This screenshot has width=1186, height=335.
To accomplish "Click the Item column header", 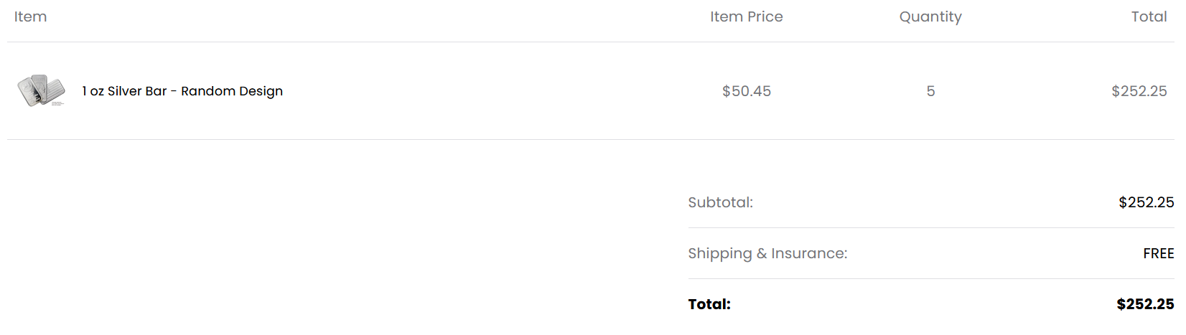I will tap(30, 16).
